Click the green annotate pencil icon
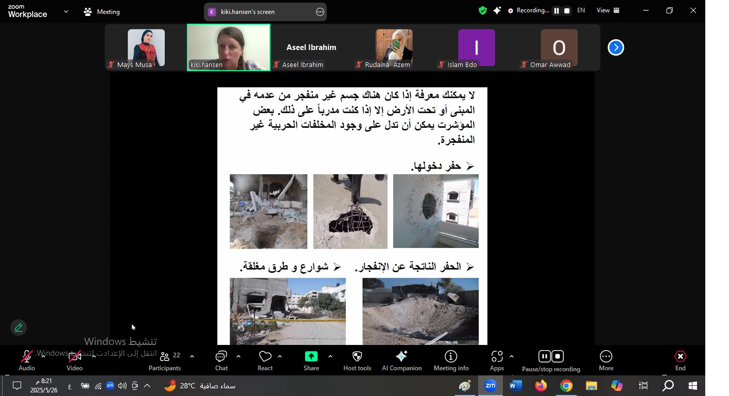Image resolution: width=729 pixels, height=396 pixels. point(19,327)
